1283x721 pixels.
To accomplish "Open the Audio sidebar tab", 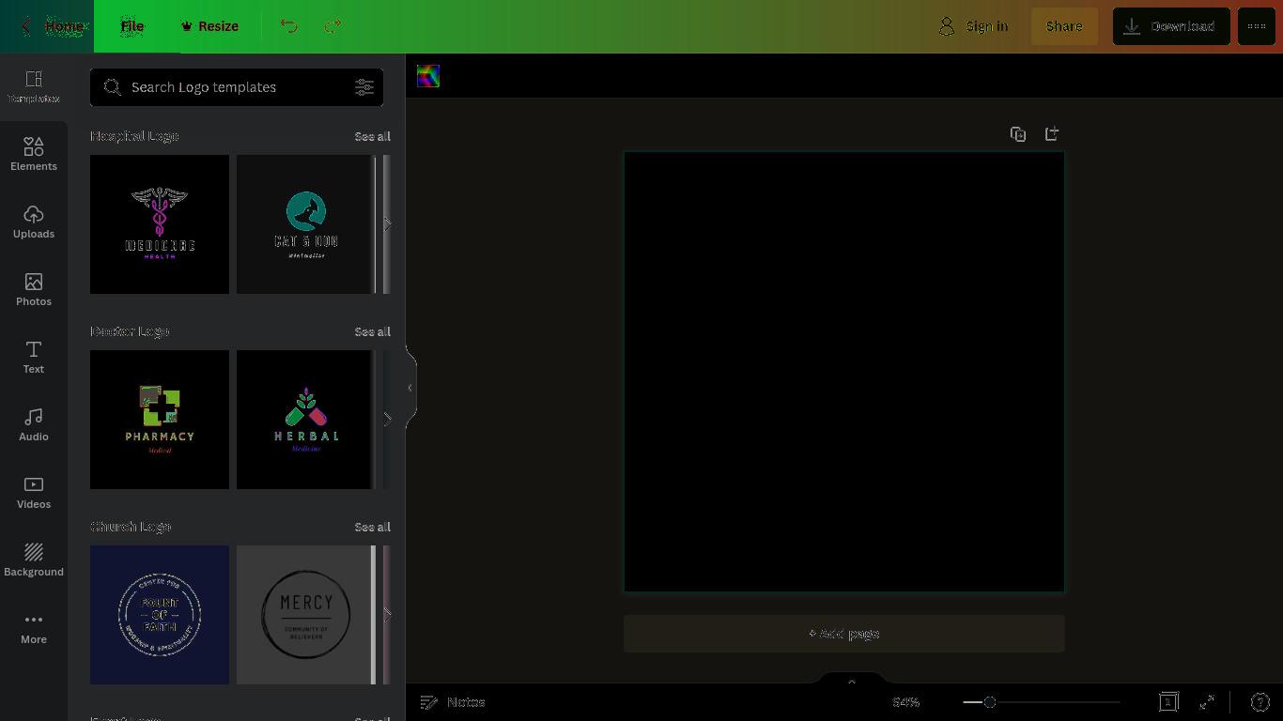I will point(34,425).
